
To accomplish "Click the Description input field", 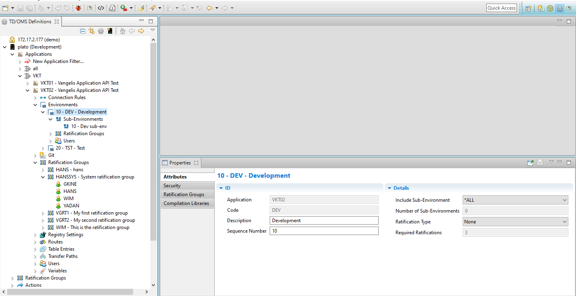I will pos(324,221).
